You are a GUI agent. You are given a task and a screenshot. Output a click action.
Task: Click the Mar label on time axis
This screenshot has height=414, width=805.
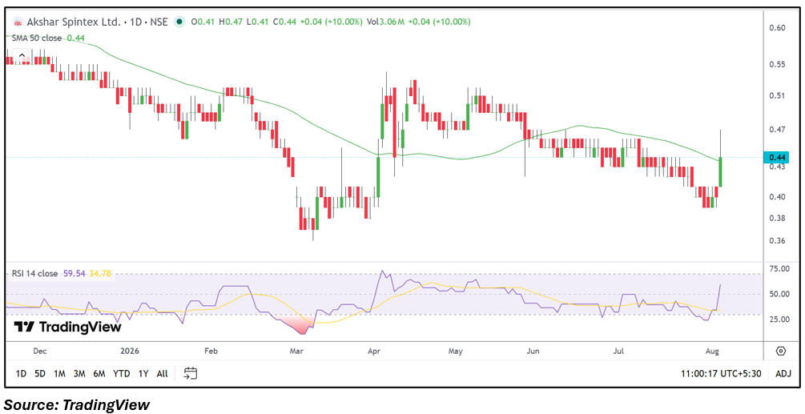point(296,352)
